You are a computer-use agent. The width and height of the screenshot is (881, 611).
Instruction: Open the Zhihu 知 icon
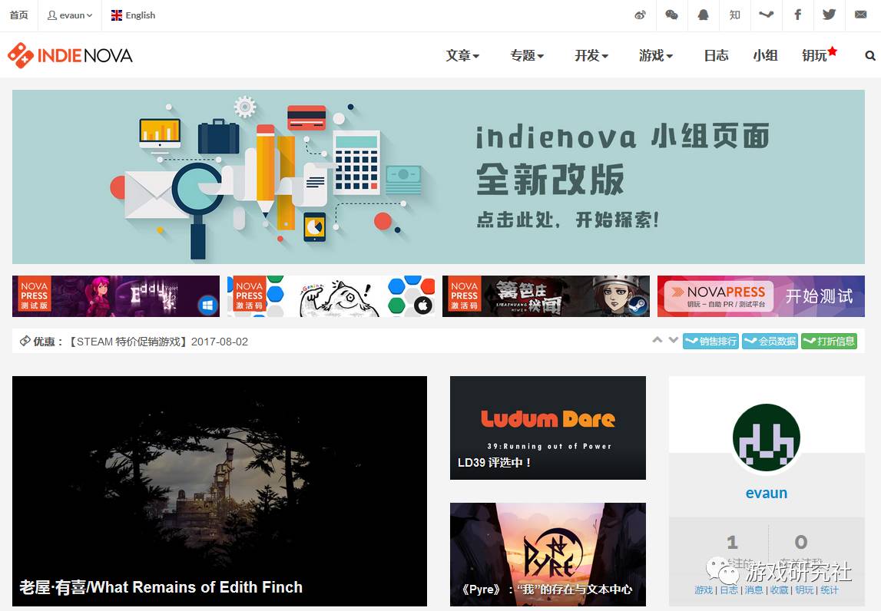pyautogui.click(x=734, y=15)
